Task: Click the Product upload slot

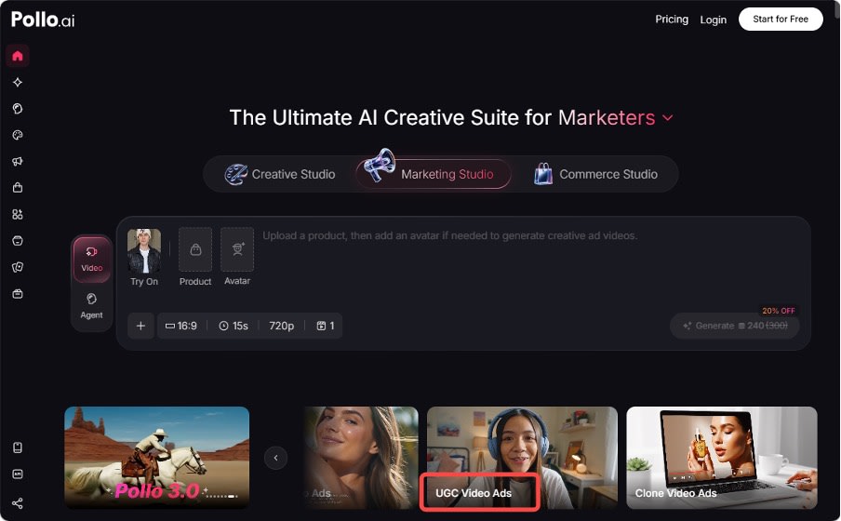Action: pos(195,249)
